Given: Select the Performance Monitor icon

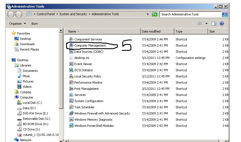Looking at the screenshot, I should coord(71,83).
